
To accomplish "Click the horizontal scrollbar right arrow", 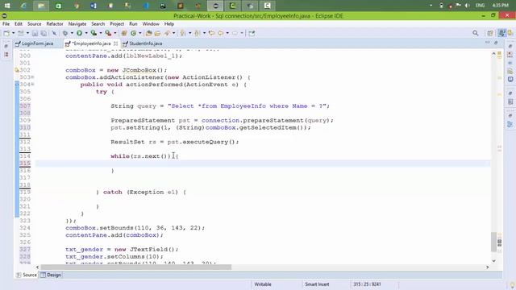I will coord(487,267).
